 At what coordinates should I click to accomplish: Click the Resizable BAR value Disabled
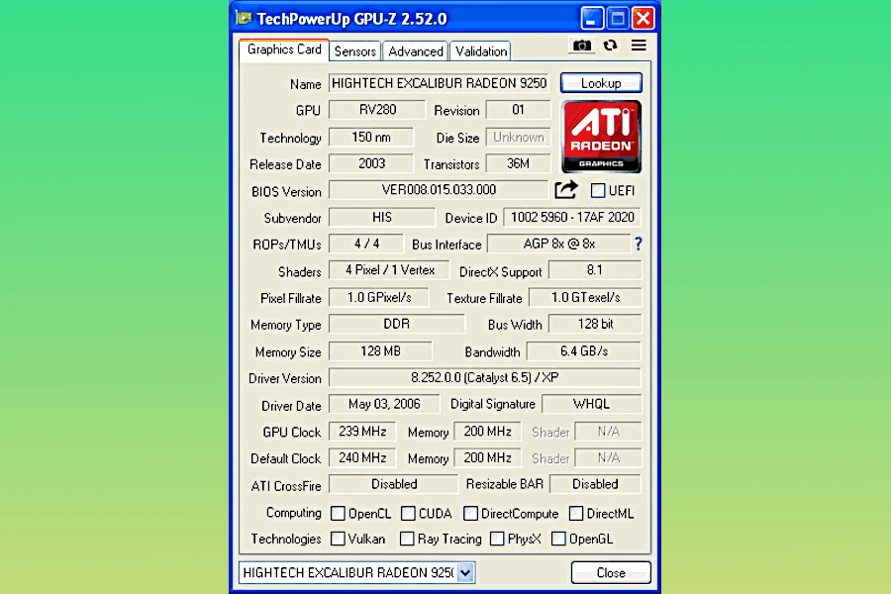pos(595,484)
